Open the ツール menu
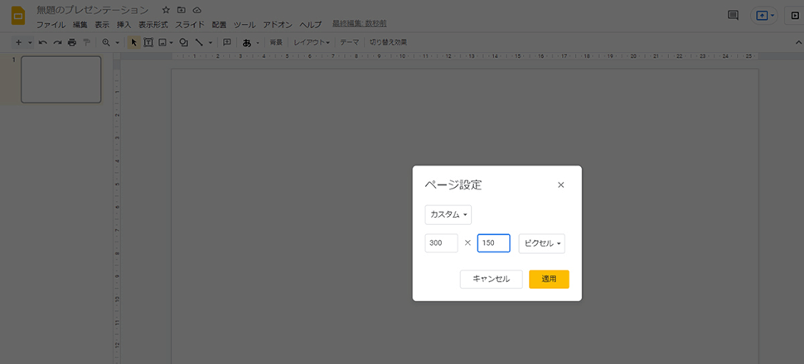 point(245,25)
